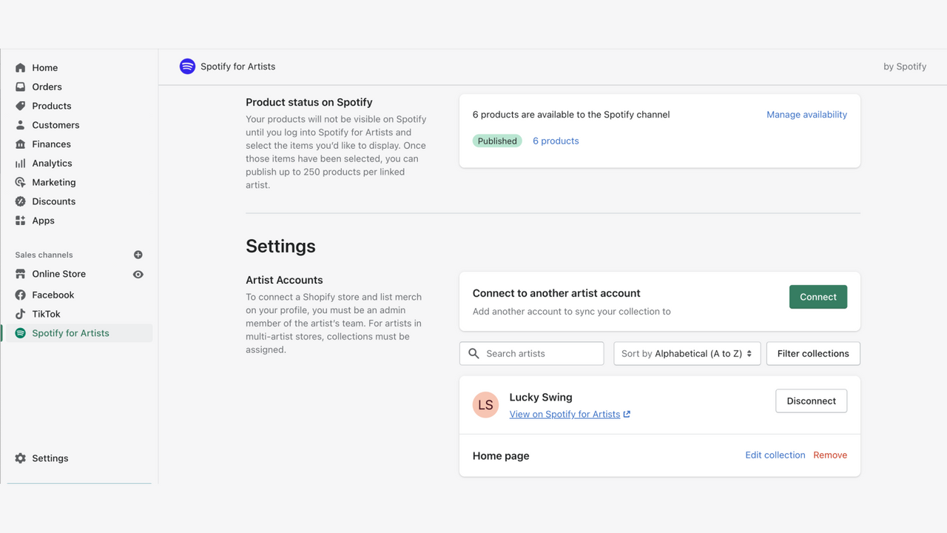The height and width of the screenshot is (533, 947).
Task: Remove the Home page collection
Action: click(x=830, y=455)
